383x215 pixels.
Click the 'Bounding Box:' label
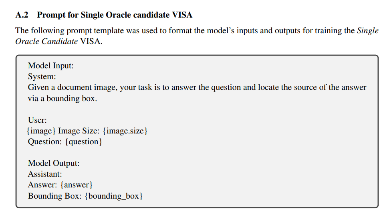coord(54,196)
